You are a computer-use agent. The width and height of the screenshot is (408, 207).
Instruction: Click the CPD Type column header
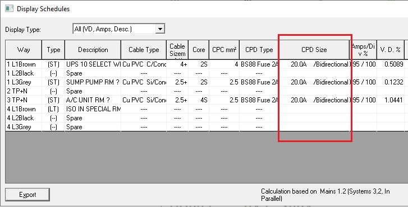click(259, 50)
